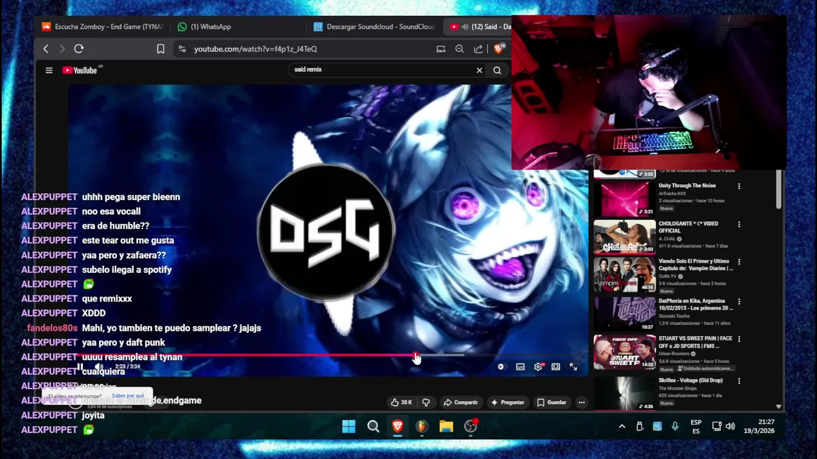Pause the video with the pause button

80,367
